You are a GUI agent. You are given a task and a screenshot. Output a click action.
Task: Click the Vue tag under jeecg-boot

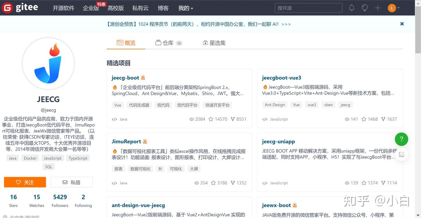point(118,105)
